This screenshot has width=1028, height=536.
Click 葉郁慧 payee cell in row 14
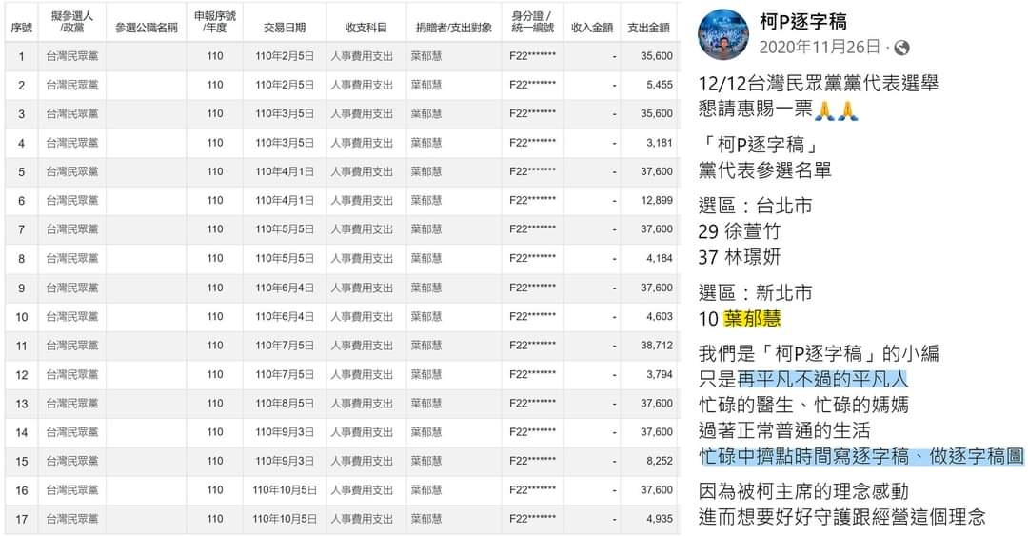tap(426, 432)
